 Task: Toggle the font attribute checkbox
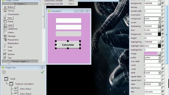pos(163,30)
